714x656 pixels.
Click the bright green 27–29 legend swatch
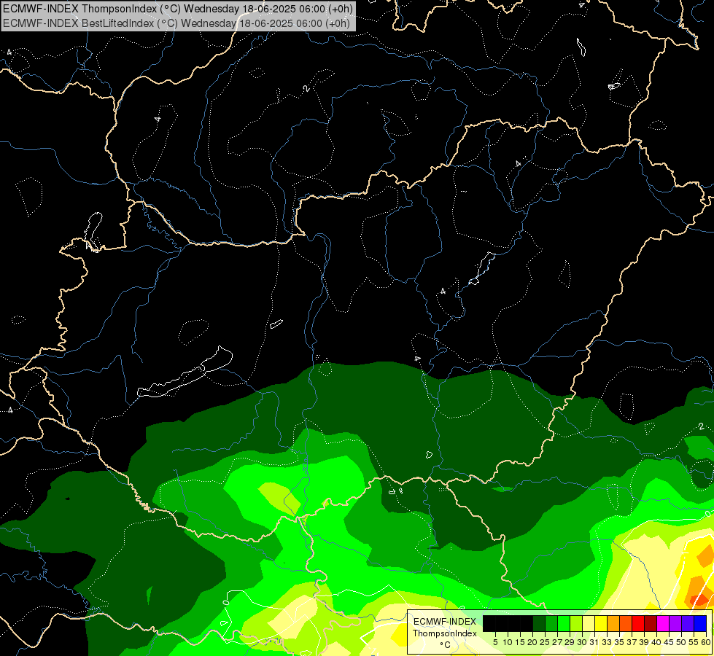pyautogui.click(x=564, y=623)
